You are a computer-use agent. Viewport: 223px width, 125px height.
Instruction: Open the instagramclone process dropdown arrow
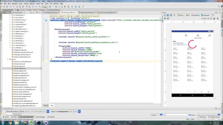click(79, 111)
